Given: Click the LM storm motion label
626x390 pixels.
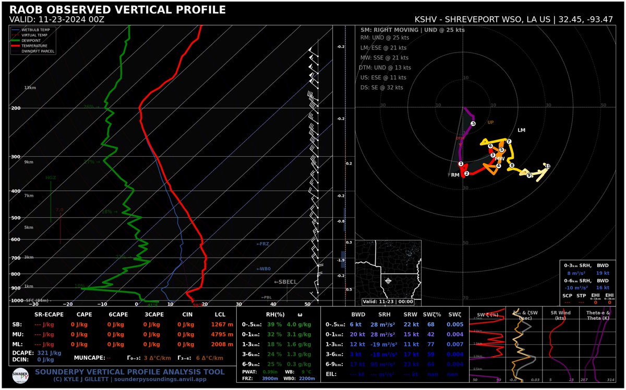Looking at the screenshot, I should pyautogui.click(x=521, y=130).
